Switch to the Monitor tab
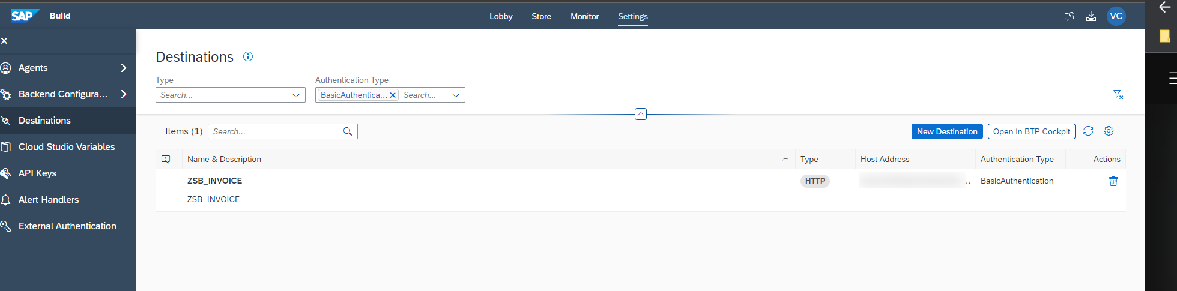This screenshot has height=291, width=1177. click(584, 16)
